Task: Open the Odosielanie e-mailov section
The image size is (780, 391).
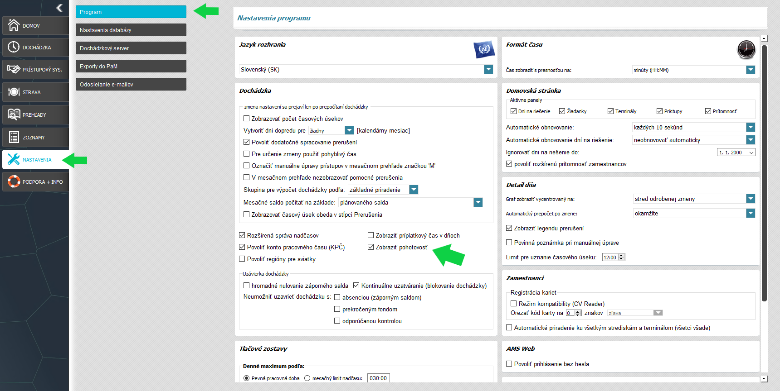Action: [x=131, y=84]
